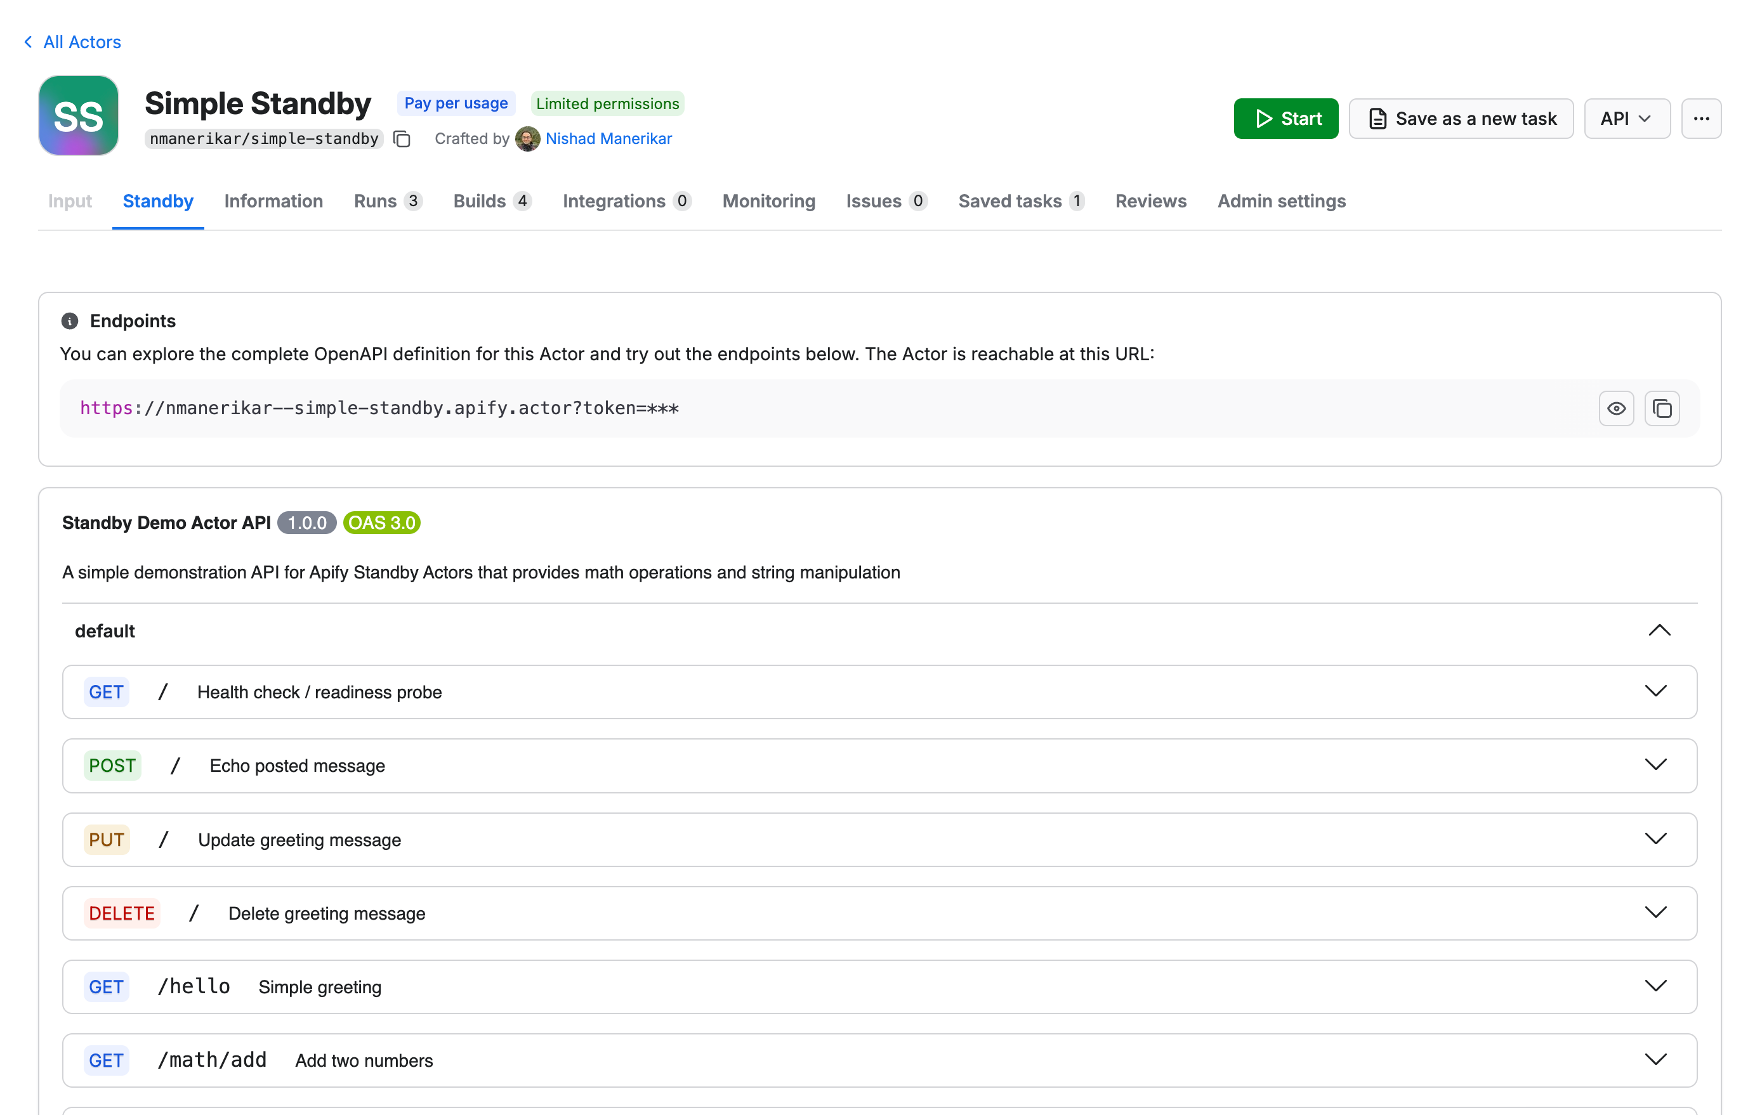Viewport: 1755px width, 1115px height.
Task: Open the ellipsis more-options menu
Action: (x=1702, y=118)
